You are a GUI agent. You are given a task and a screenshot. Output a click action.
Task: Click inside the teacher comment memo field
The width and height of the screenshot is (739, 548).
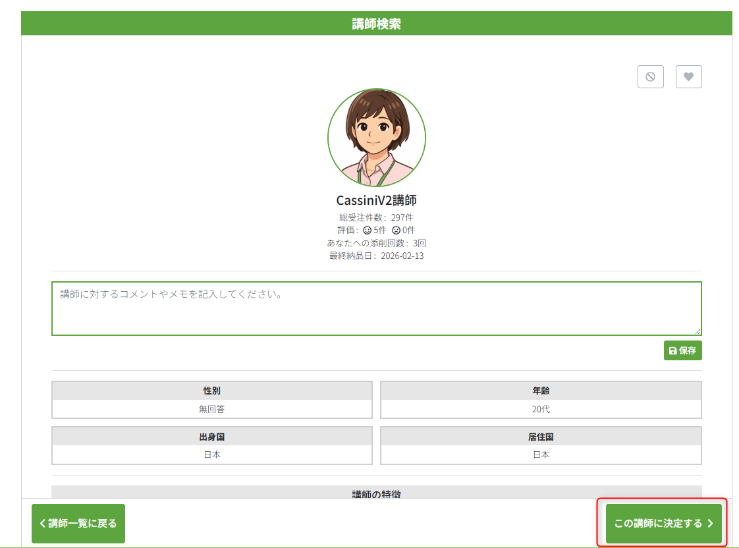coord(376,308)
